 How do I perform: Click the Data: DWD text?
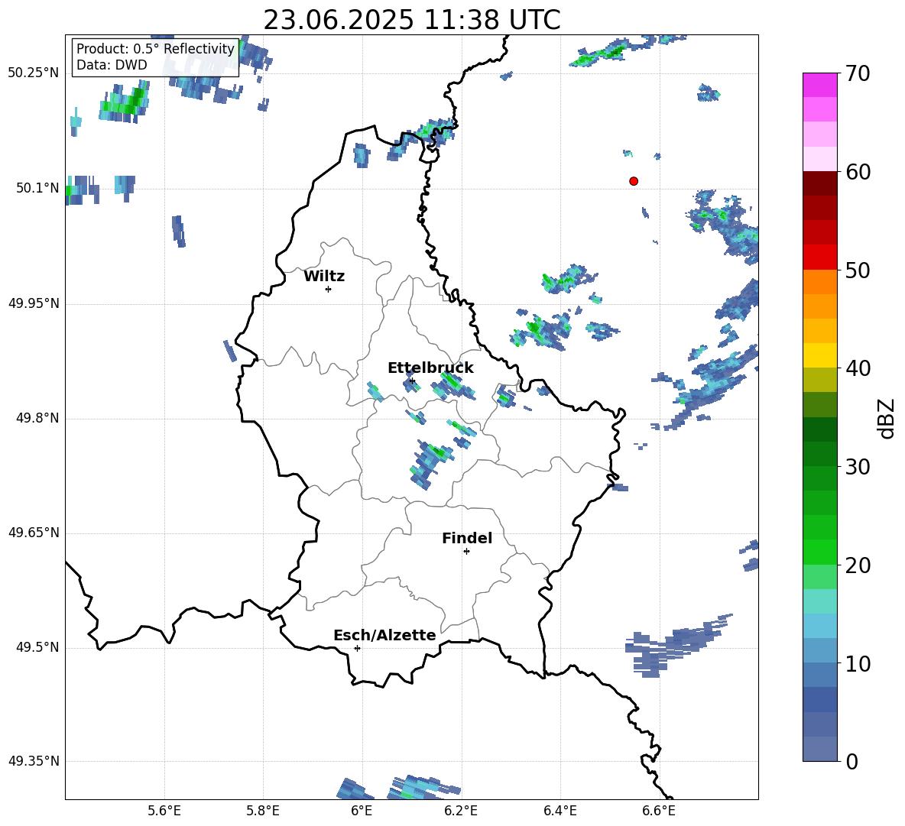pyautogui.click(x=112, y=65)
